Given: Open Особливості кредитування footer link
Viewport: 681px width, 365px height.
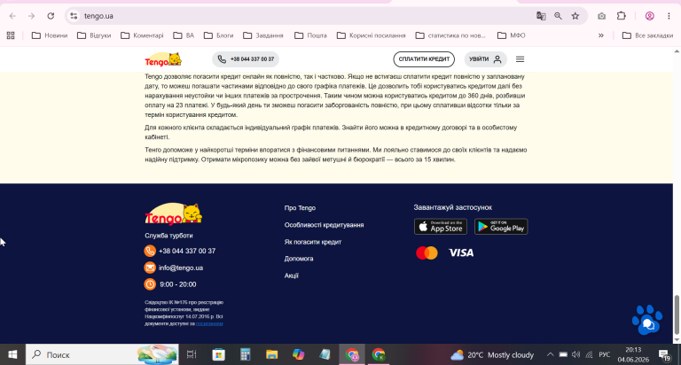Looking at the screenshot, I should [x=324, y=225].
